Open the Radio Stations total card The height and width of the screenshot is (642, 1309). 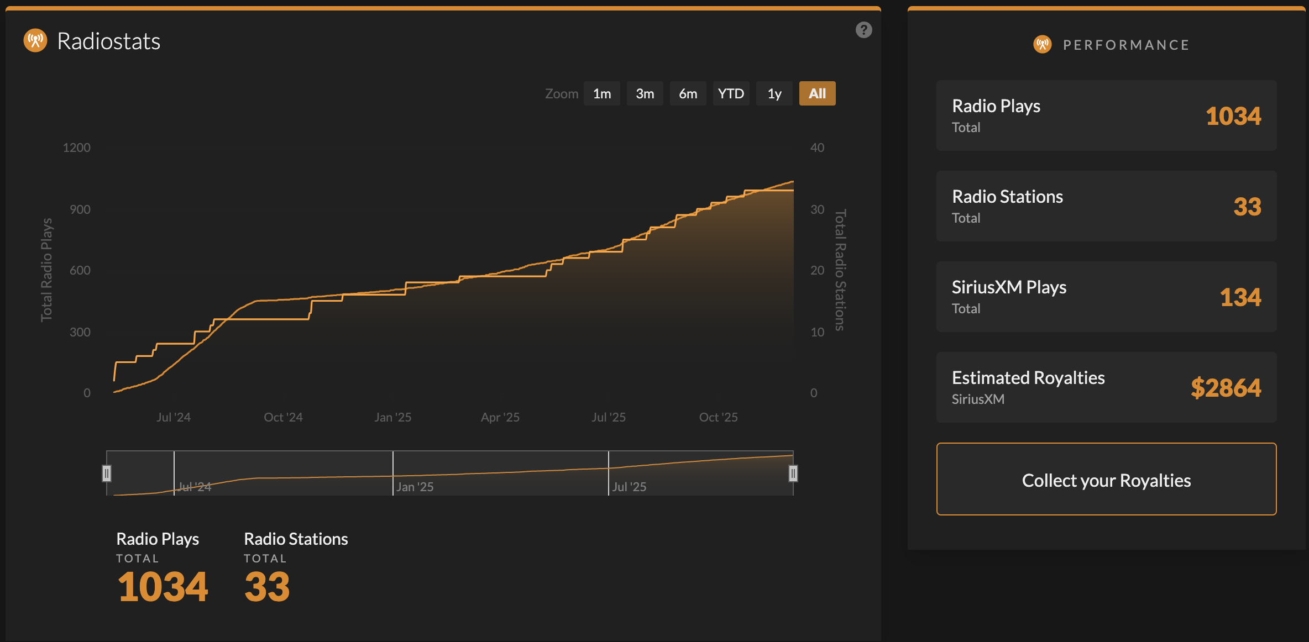tap(1106, 206)
